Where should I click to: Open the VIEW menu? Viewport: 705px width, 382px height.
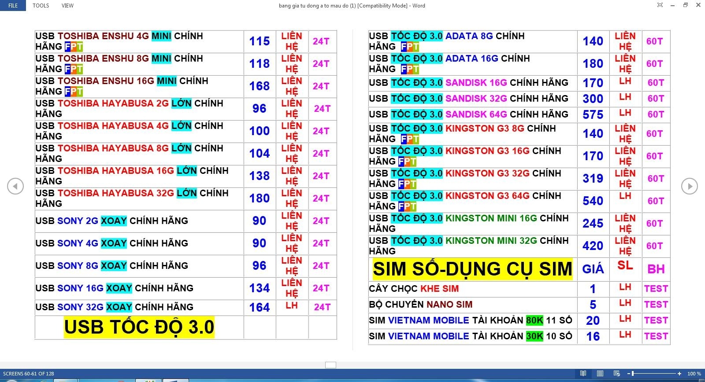pyautogui.click(x=67, y=6)
